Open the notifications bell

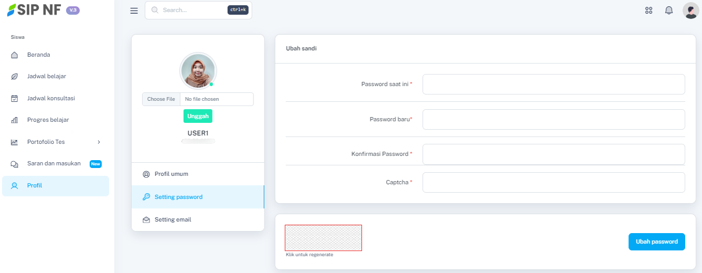click(x=668, y=10)
